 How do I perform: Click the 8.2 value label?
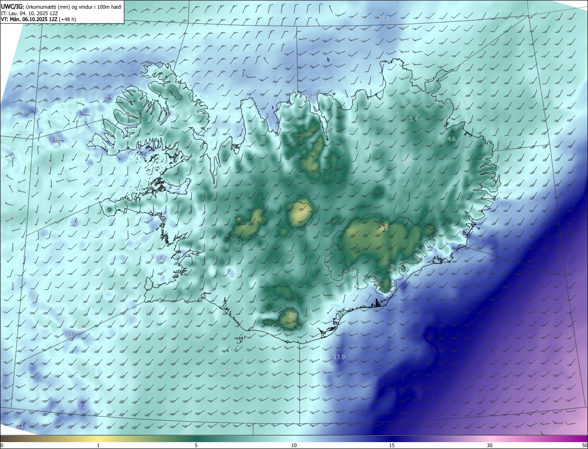pyautogui.click(x=226, y=369)
